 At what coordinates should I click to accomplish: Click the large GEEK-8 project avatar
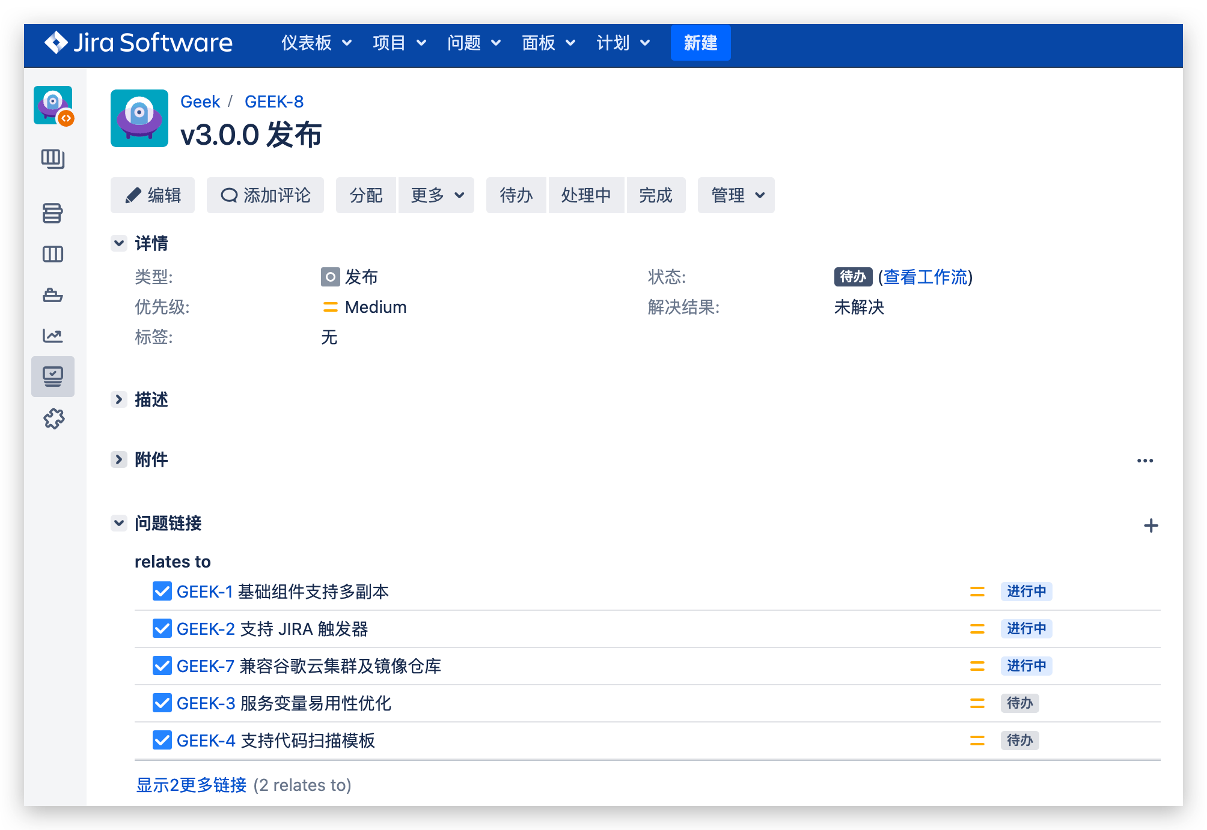[x=139, y=118]
